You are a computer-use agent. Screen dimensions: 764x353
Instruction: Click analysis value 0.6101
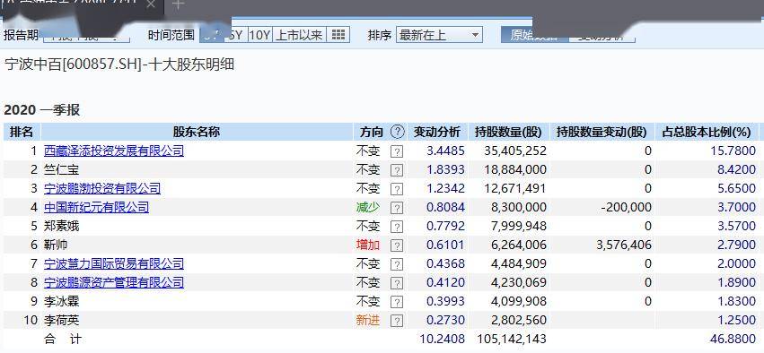[446, 245]
